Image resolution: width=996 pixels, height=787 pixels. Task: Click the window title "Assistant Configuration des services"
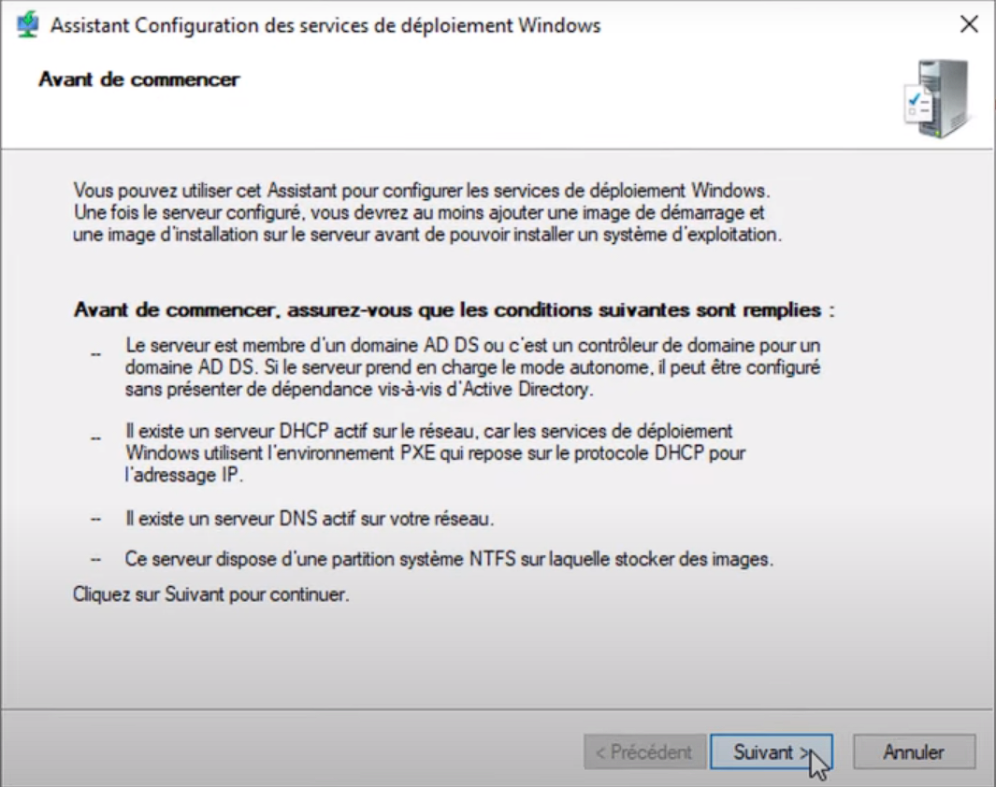325,25
